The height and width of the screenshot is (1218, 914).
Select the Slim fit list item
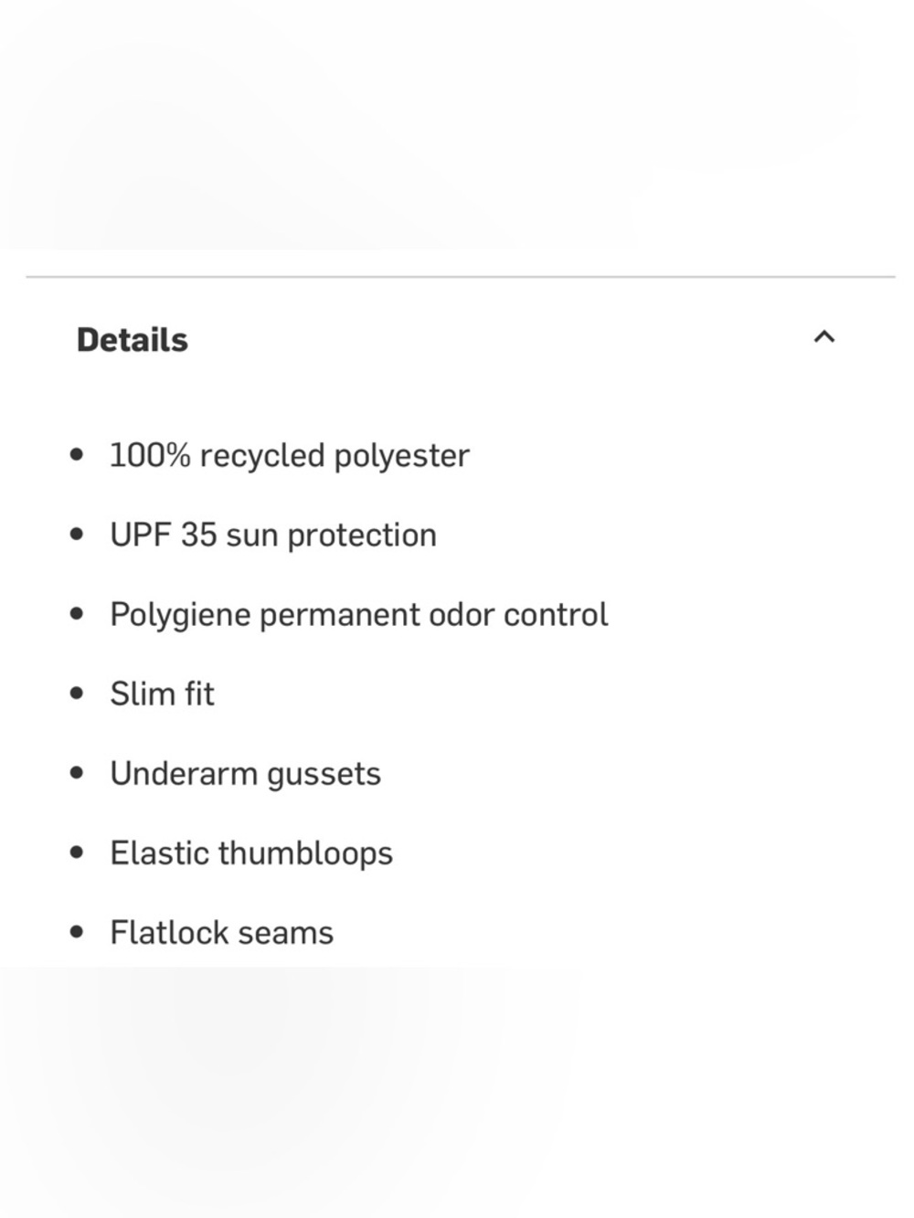163,694
